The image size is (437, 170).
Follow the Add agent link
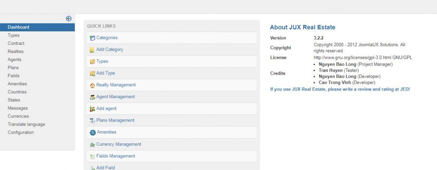coord(106,108)
